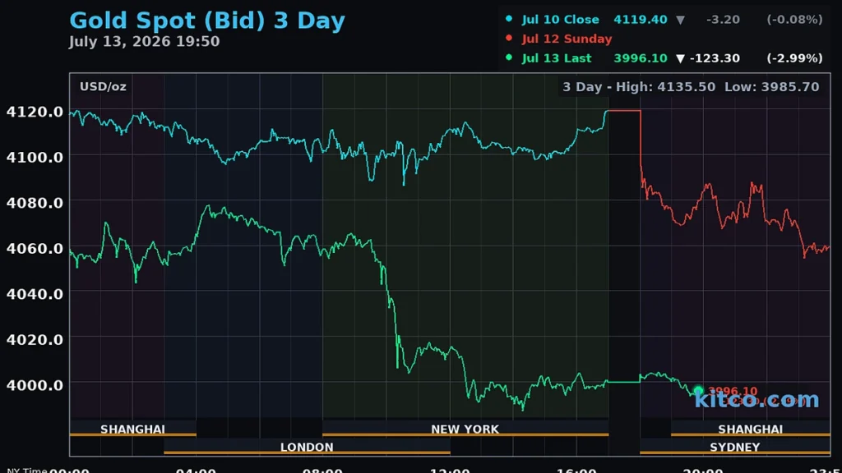Click the 4120.0 y-axis price label
Image resolution: width=842 pixels, height=473 pixels.
click(x=35, y=112)
